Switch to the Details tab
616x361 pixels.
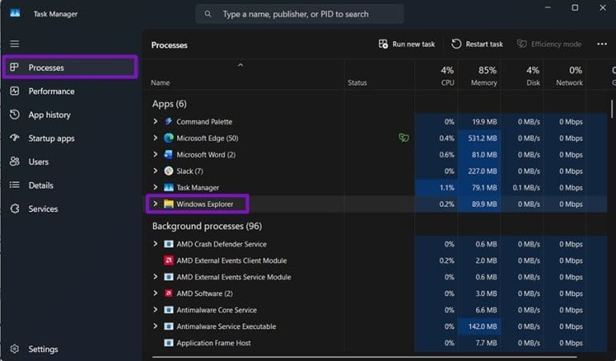point(71,185)
